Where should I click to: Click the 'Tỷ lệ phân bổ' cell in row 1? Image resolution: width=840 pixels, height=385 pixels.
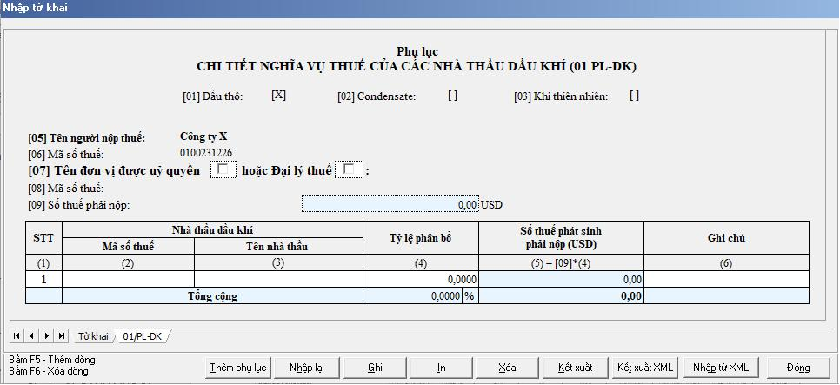[x=421, y=280]
